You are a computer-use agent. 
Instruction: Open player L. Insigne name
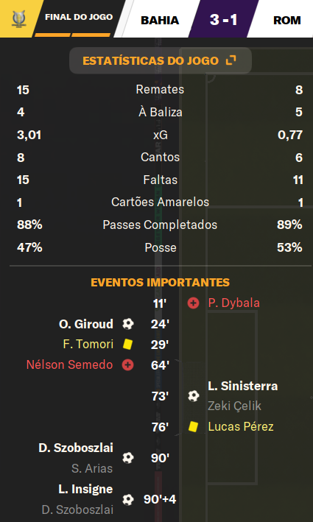click(x=85, y=489)
